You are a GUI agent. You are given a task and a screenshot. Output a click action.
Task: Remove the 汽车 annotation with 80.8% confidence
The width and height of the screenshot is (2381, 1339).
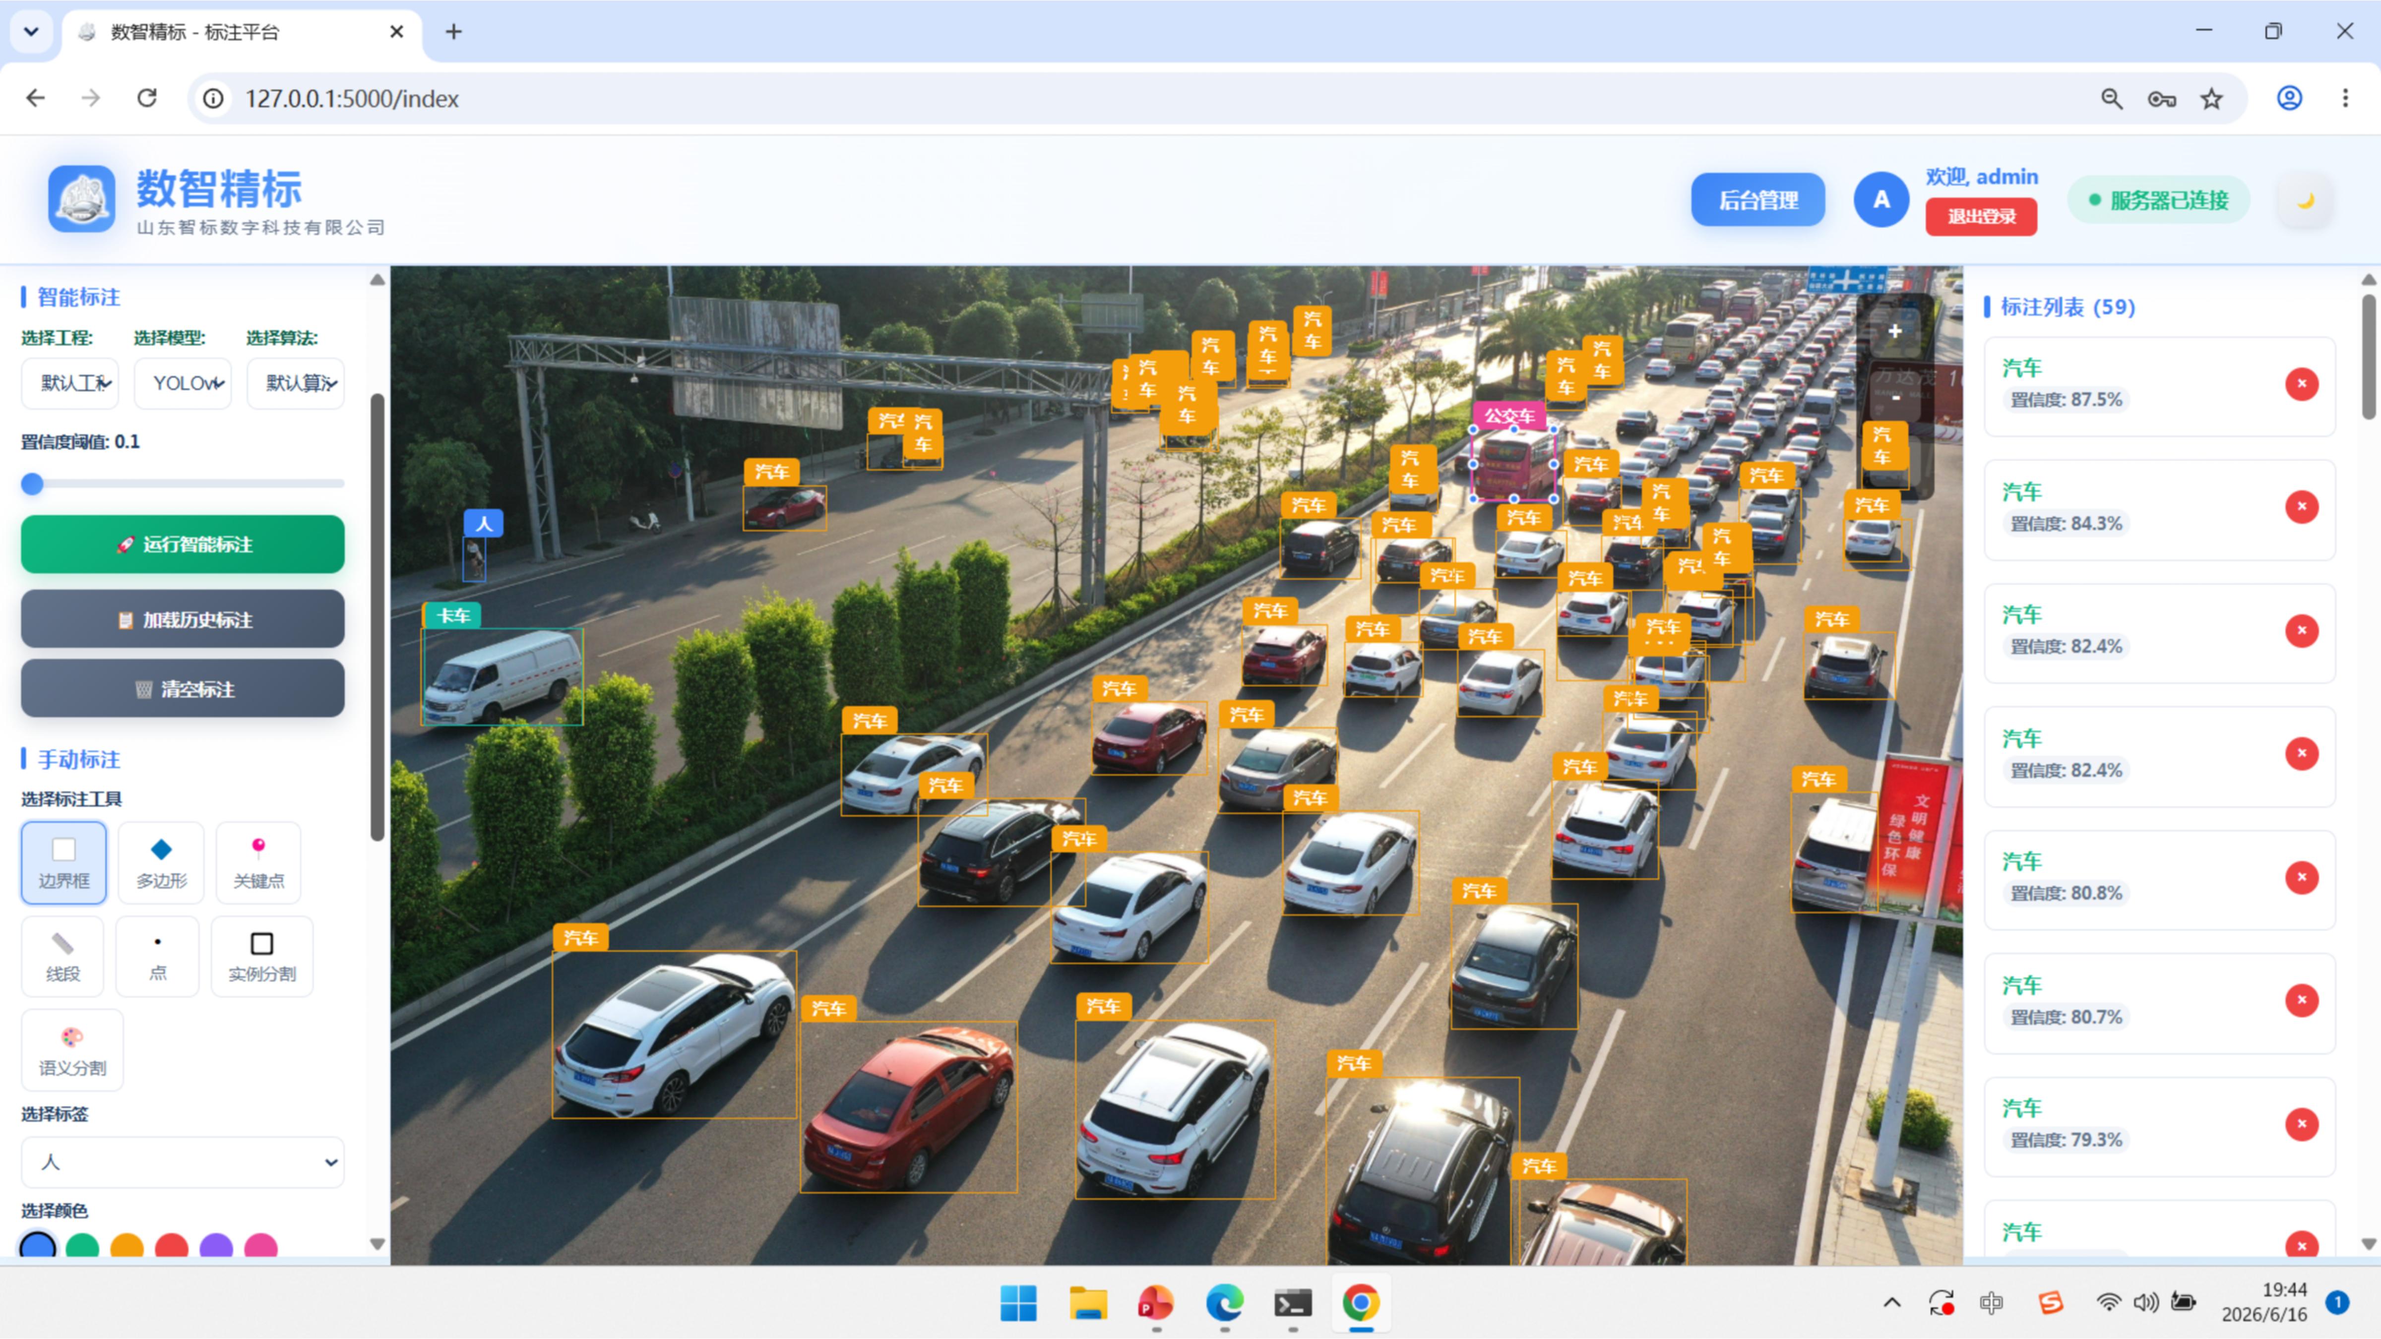tap(2302, 877)
